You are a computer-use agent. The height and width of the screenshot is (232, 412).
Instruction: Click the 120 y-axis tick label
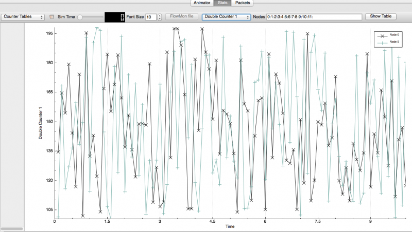(49, 180)
